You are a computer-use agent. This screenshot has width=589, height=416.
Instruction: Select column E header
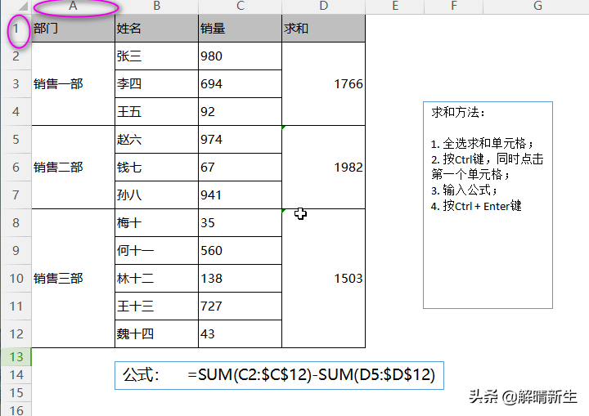pyautogui.click(x=395, y=7)
